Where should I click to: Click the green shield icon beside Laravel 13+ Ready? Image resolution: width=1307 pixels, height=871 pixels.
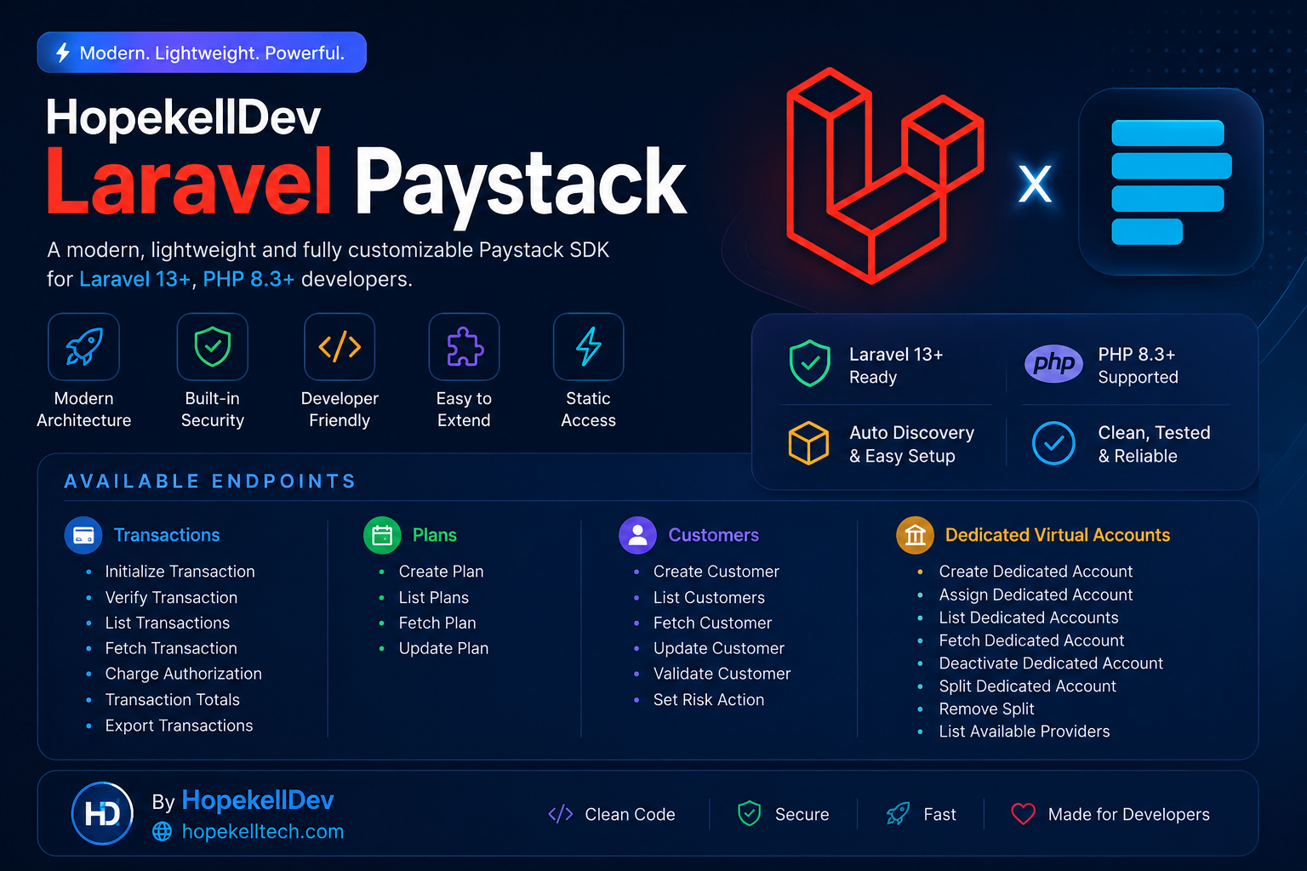809,364
